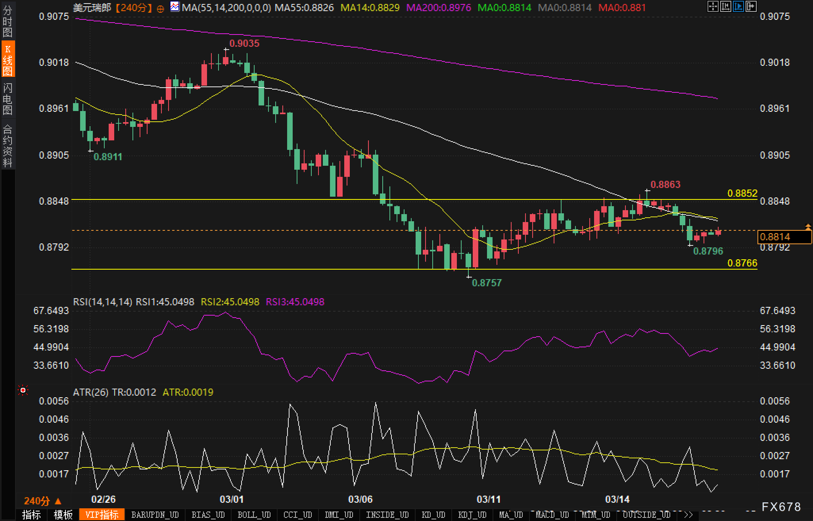
Task: Open 合约资料 panel in left sidebar
Action: click(x=7, y=146)
